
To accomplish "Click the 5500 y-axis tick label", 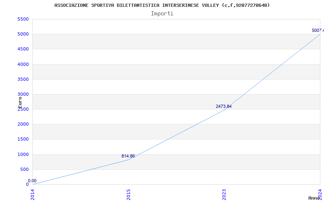I will pos(23,19).
